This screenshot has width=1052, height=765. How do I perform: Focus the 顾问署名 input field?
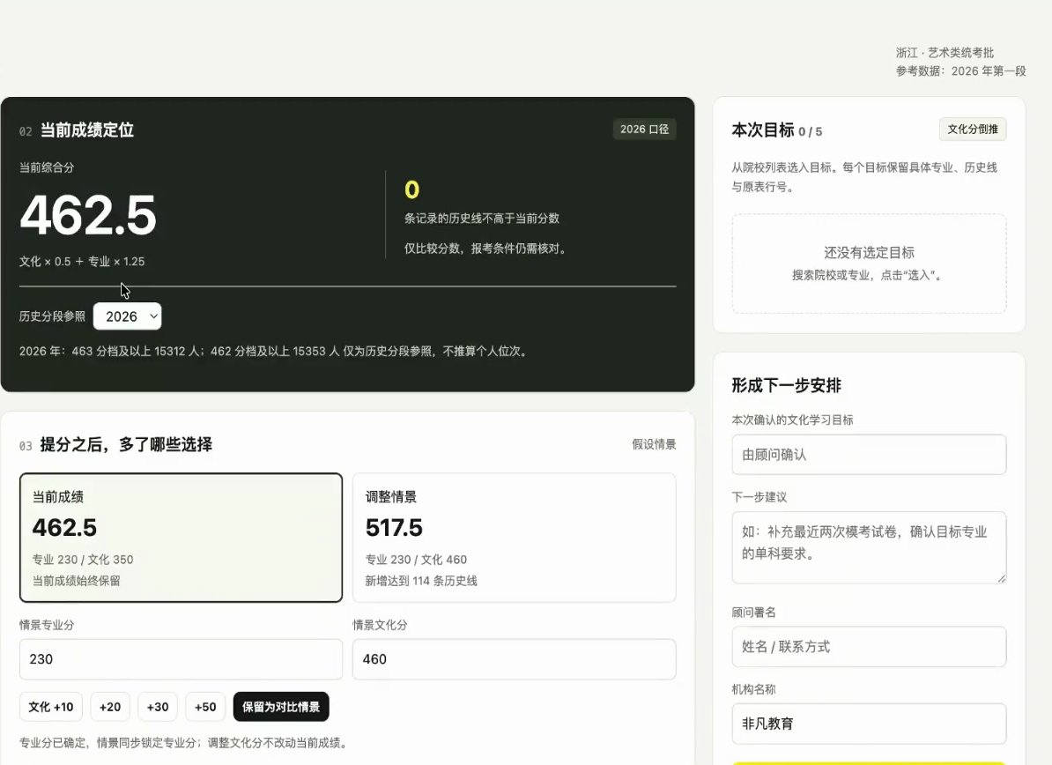coord(869,646)
